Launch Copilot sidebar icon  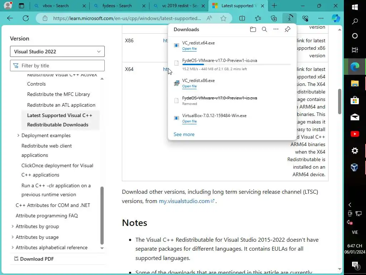coord(336,18)
